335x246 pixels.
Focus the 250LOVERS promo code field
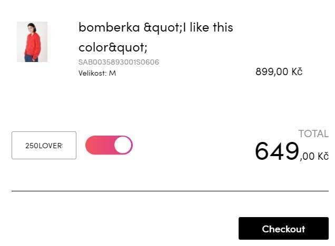[44, 146]
